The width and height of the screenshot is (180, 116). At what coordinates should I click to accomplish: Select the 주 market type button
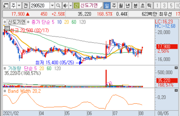13,6
